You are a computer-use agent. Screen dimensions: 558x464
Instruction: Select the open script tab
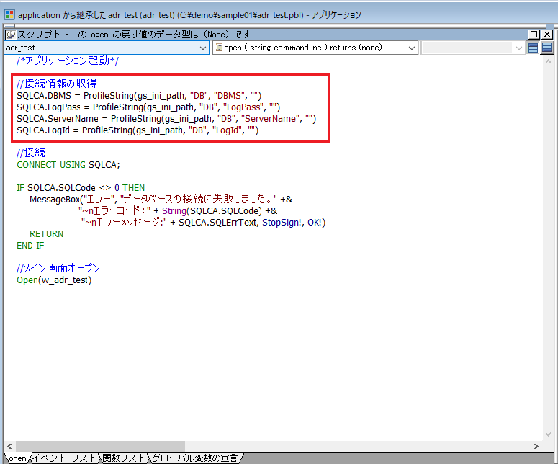pos(17,458)
